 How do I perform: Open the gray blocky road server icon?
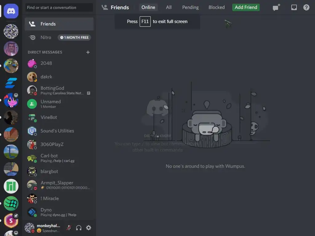11,169
